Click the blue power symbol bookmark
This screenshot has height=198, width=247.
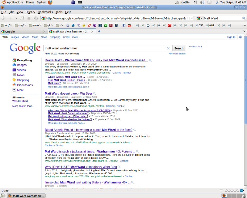[x=148, y=25]
